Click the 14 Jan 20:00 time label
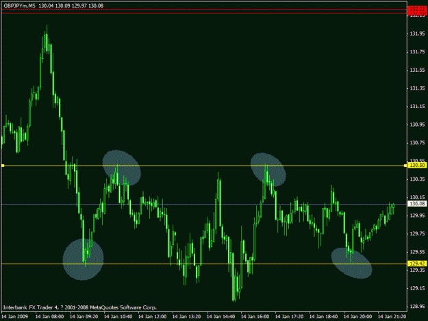428x321 pixels. (x=357, y=317)
